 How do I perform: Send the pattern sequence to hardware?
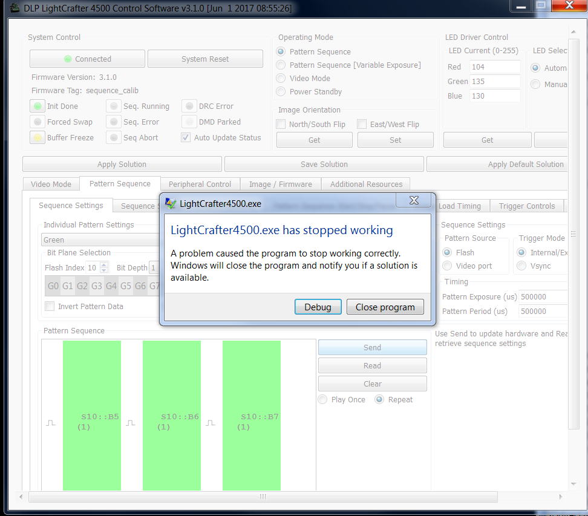click(373, 347)
